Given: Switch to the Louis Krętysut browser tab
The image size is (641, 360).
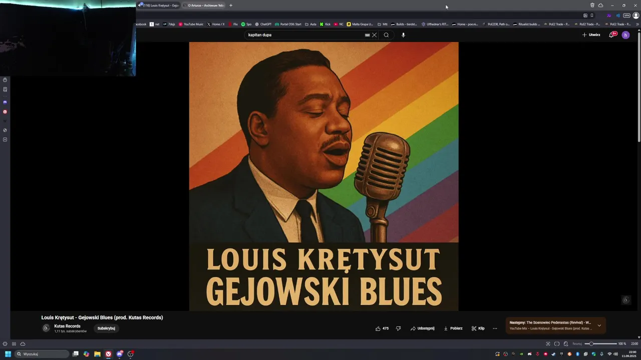Looking at the screenshot, I should tap(158, 5).
